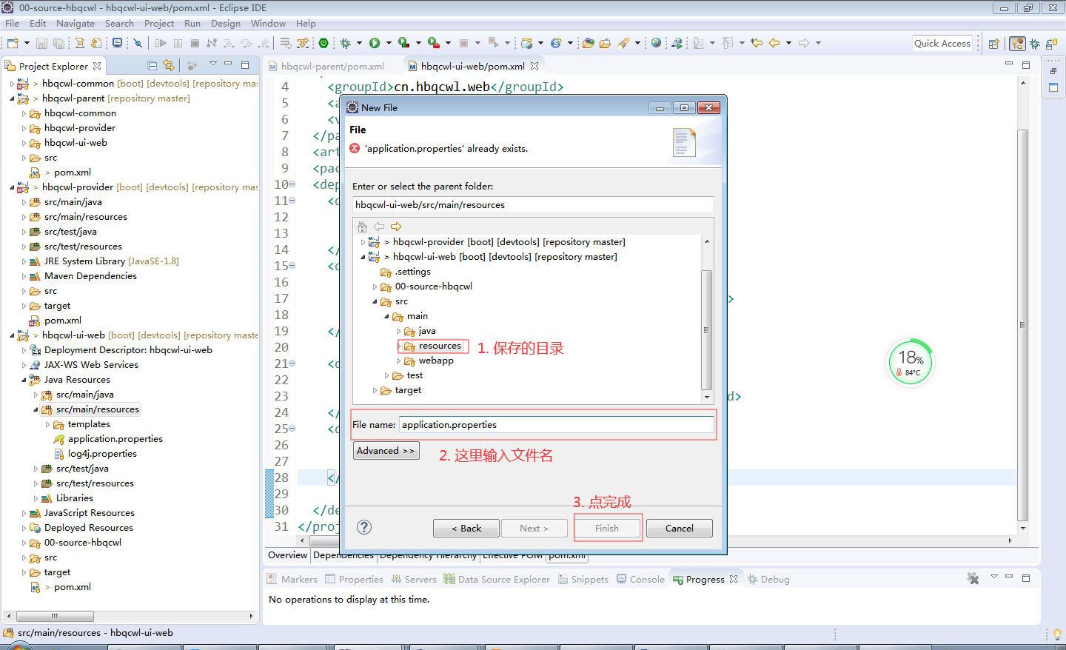Screen dimensions: 1066x650
Task: Click the New file wizard toolbar icon
Action: tap(13, 43)
